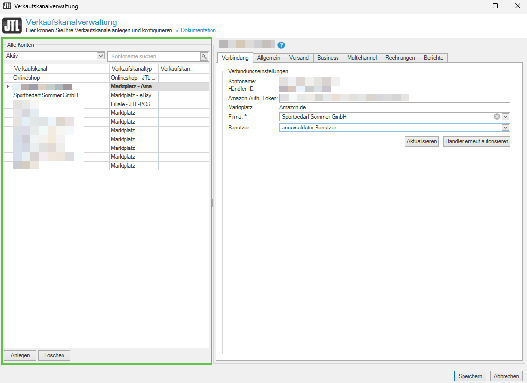The height and width of the screenshot is (383, 527).
Task: Click the Anlegen button
Action: click(20, 355)
